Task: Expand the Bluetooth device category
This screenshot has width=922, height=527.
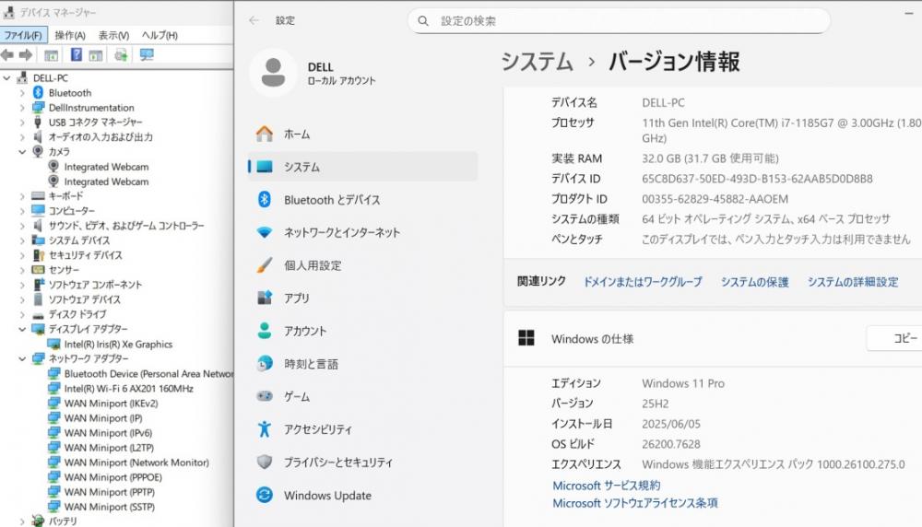Action: tap(22, 93)
